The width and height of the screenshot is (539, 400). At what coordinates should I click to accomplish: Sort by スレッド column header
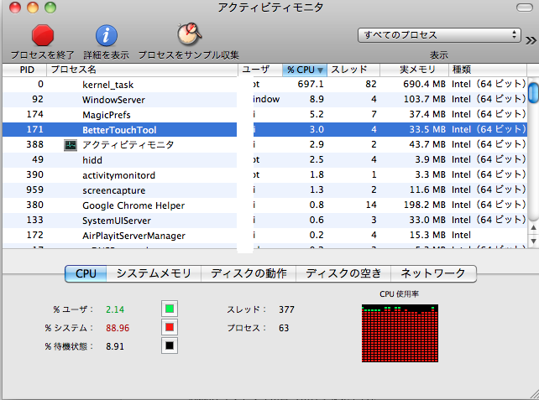353,70
